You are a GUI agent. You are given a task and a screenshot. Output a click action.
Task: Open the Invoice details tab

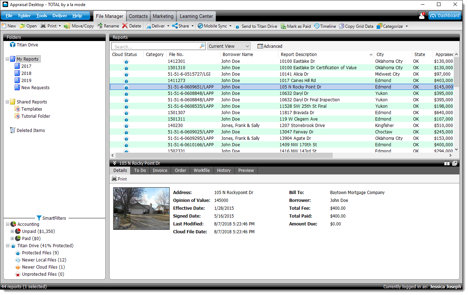[160, 171]
